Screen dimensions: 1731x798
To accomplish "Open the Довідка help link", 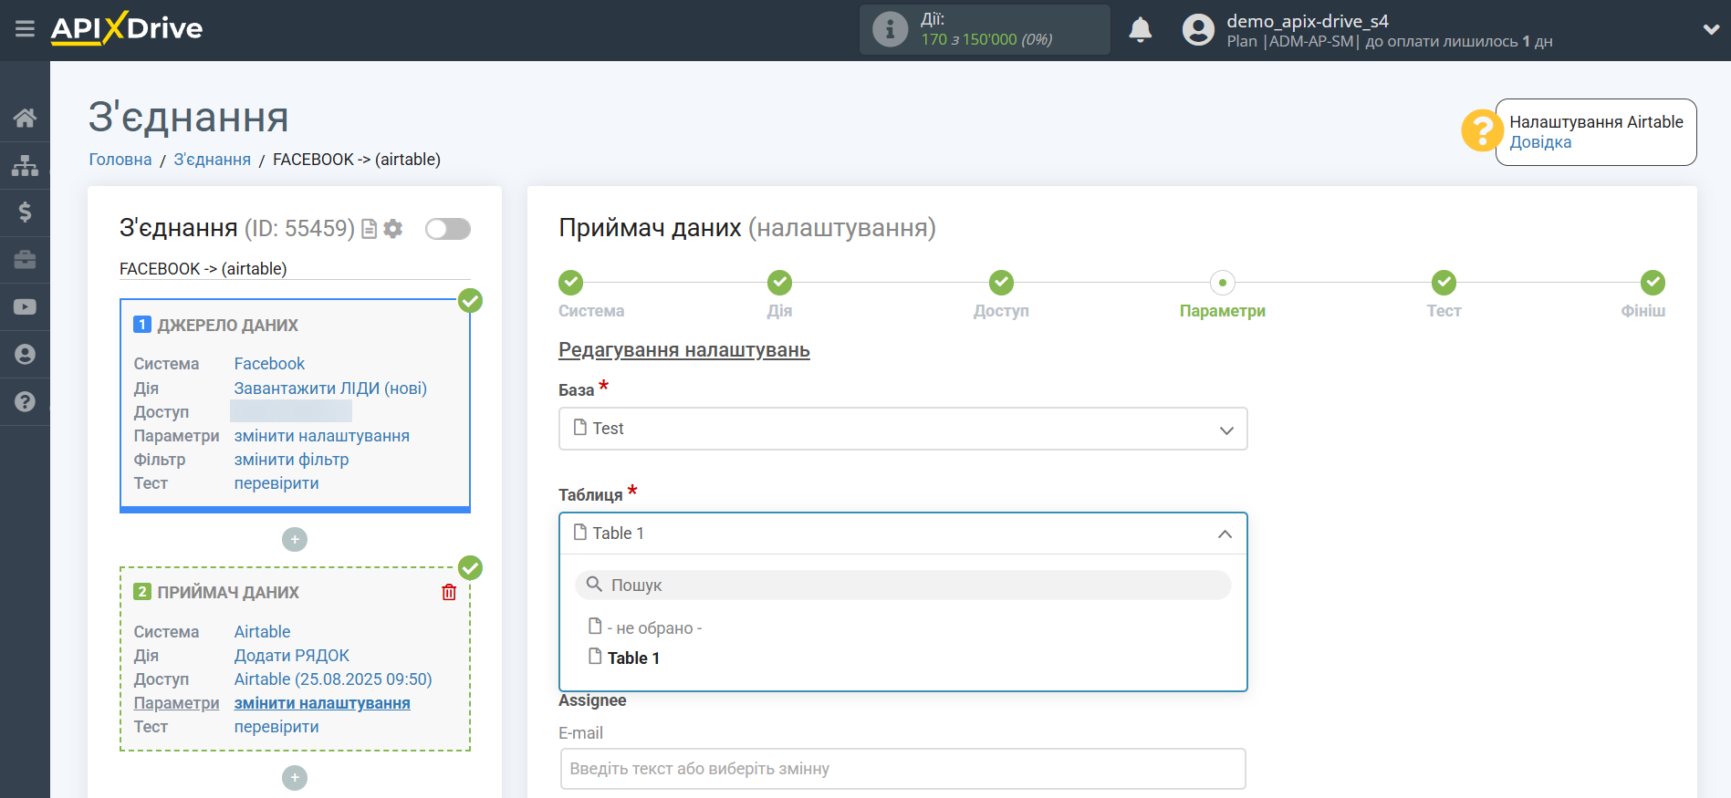I will click(1540, 142).
